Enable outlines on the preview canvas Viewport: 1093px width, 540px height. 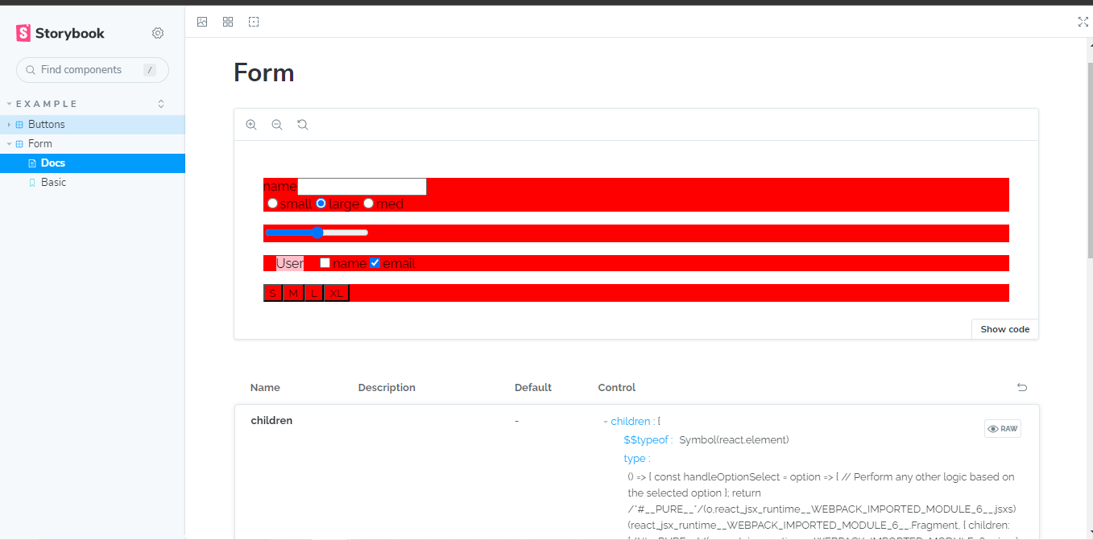coord(254,22)
